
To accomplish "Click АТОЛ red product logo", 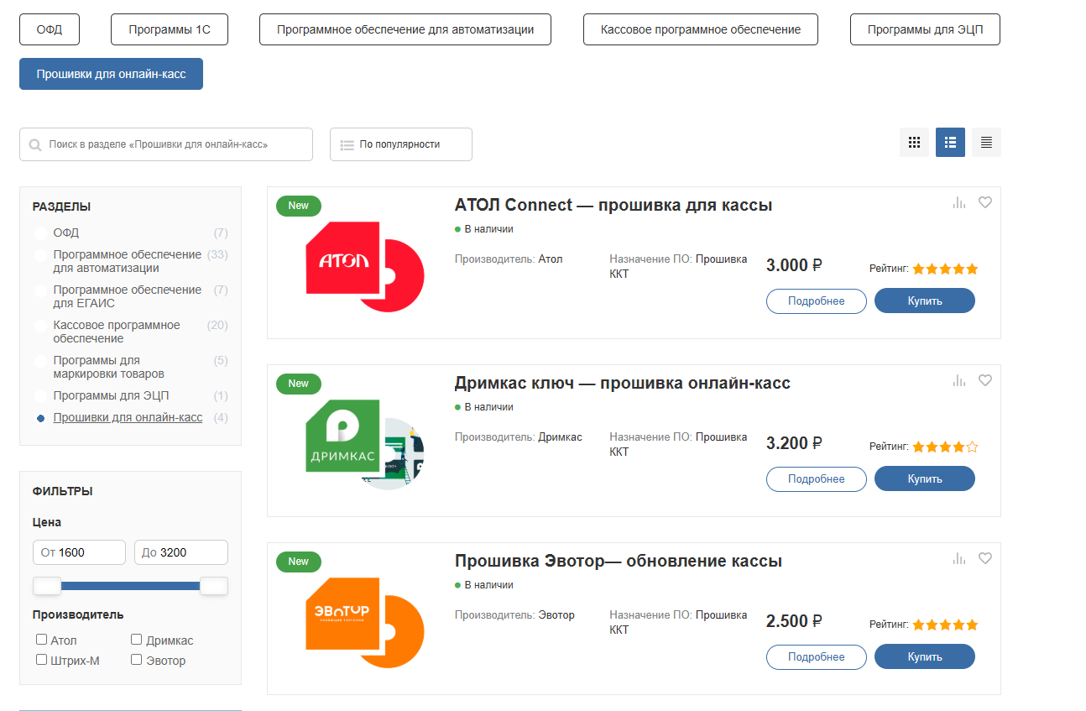I will click(x=365, y=267).
